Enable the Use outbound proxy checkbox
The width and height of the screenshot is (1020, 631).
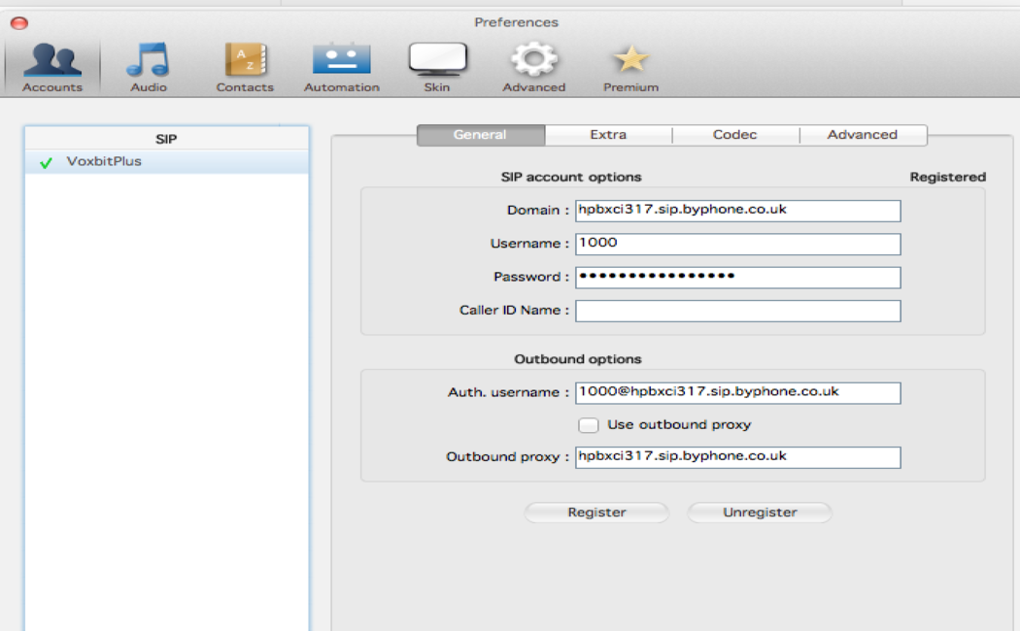(x=589, y=425)
